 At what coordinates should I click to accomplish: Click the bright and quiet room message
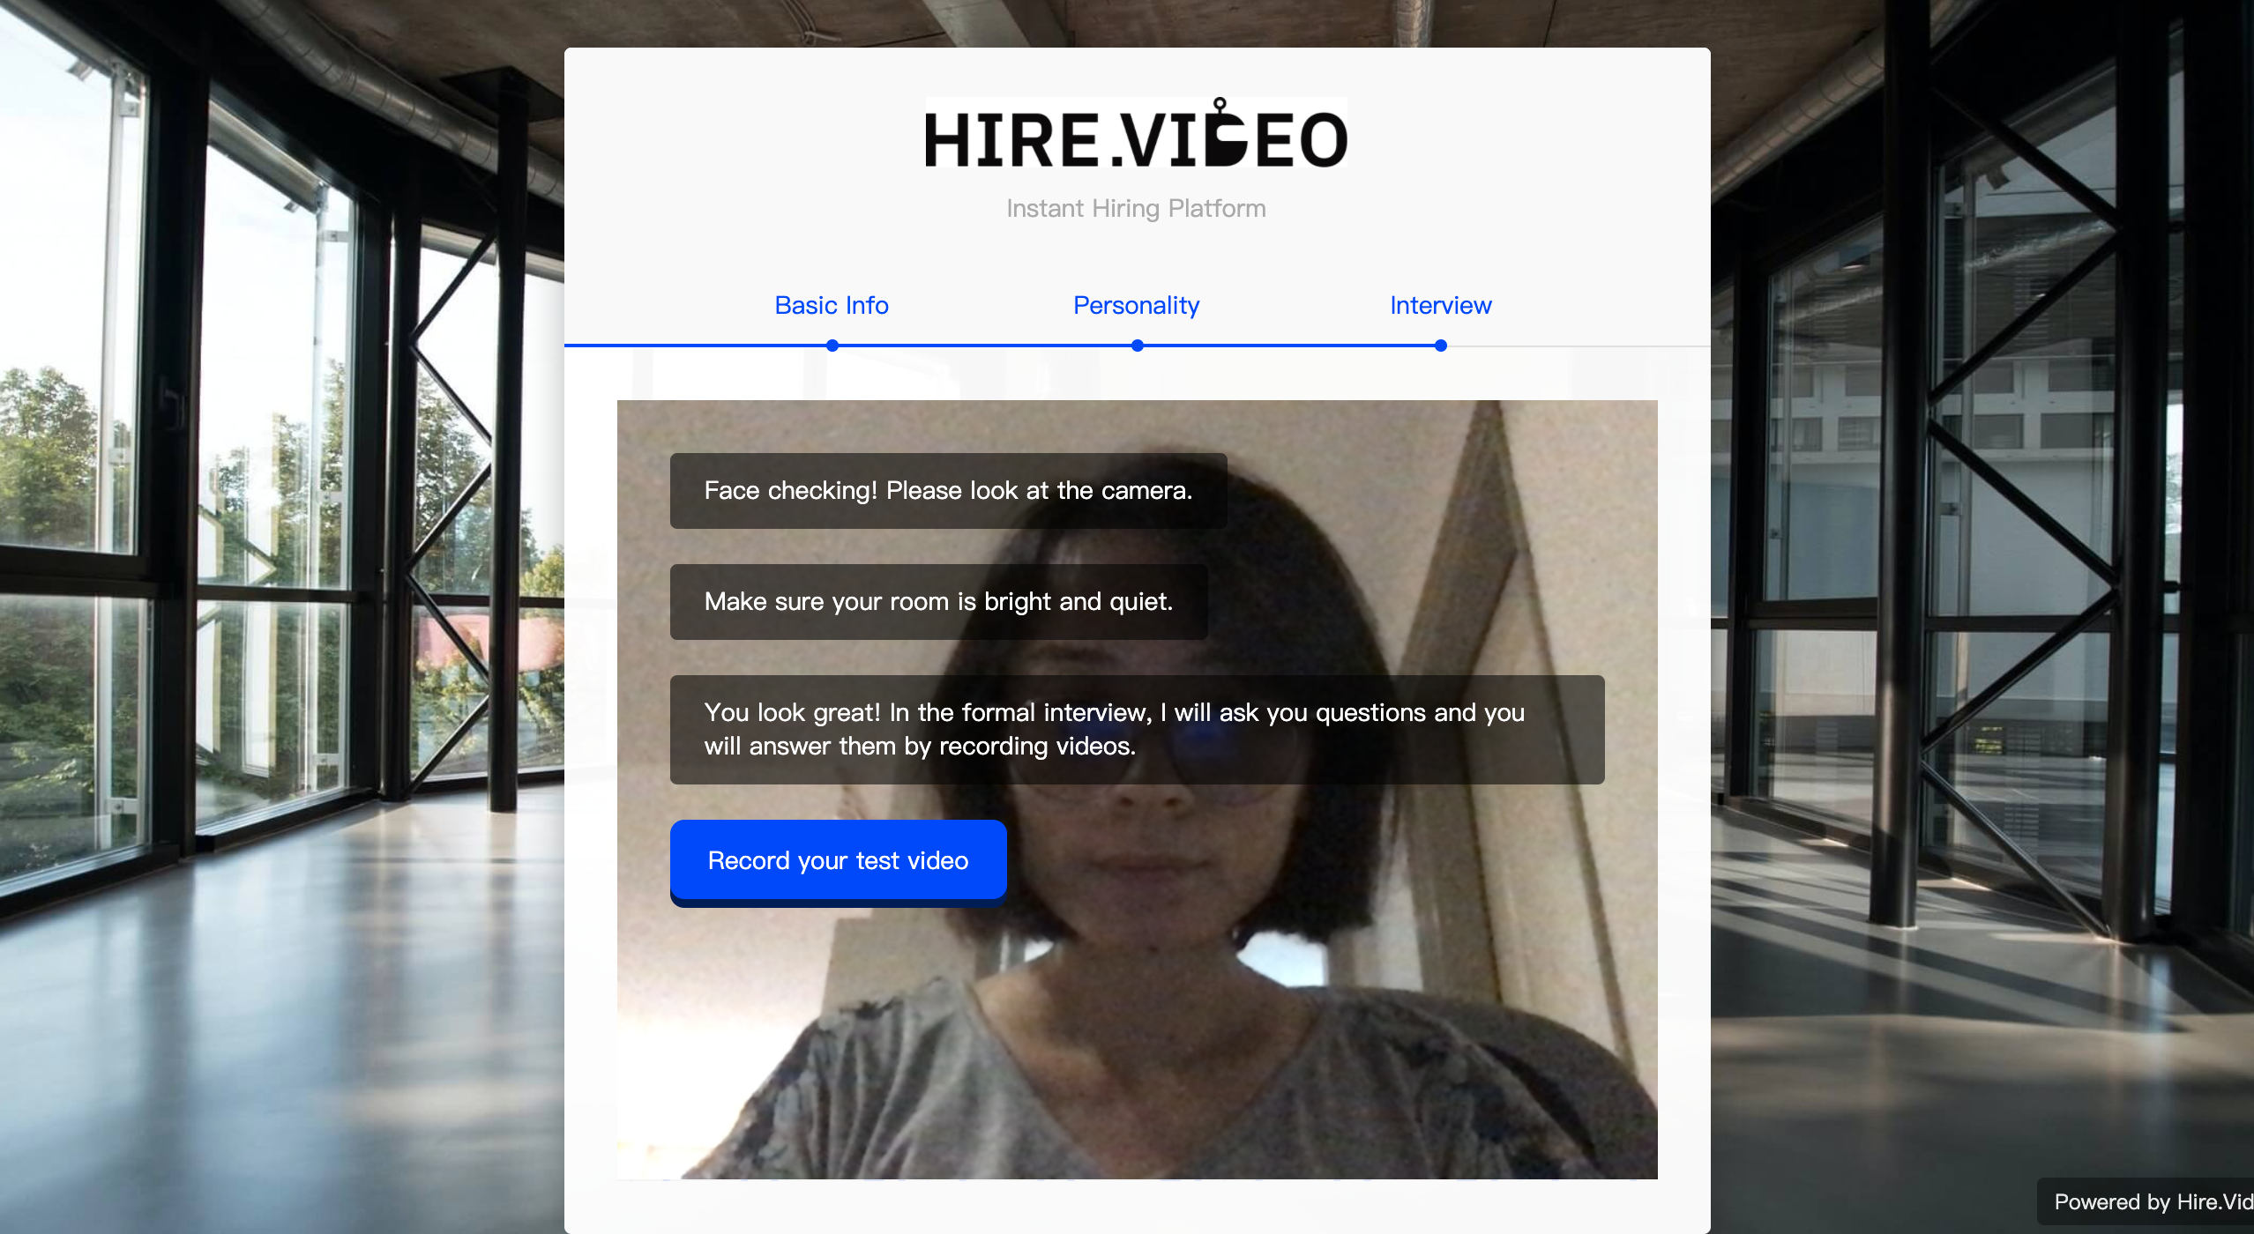[x=938, y=602]
